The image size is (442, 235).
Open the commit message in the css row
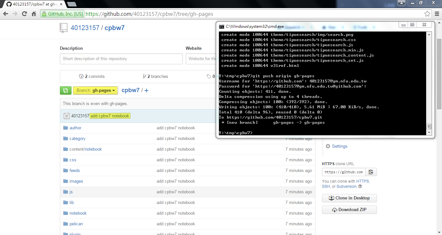coord(176,160)
